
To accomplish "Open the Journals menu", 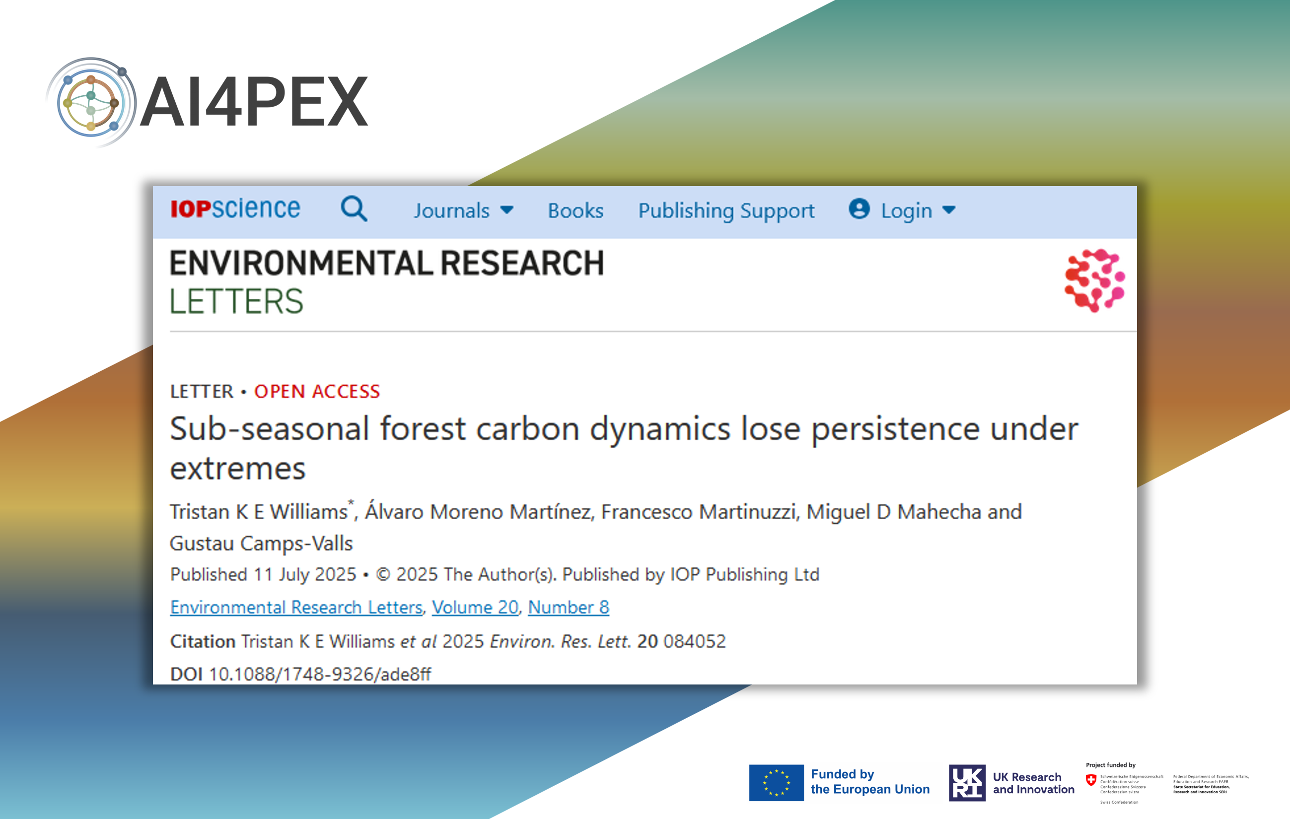I will (x=452, y=210).
